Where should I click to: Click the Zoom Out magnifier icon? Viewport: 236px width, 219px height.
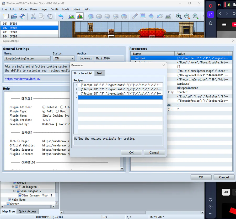click(187, 16)
